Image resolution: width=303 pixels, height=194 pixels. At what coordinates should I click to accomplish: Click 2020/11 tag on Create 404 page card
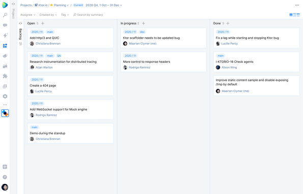(x=37, y=80)
